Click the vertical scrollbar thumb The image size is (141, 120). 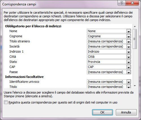click(x=135, y=39)
